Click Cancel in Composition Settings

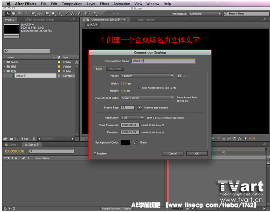(x=173, y=154)
